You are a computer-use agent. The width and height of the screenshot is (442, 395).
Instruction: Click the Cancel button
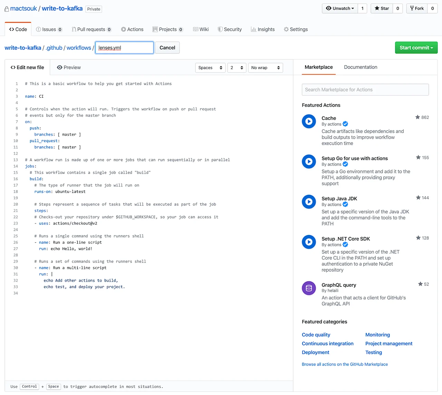pyautogui.click(x=167, y=48)
